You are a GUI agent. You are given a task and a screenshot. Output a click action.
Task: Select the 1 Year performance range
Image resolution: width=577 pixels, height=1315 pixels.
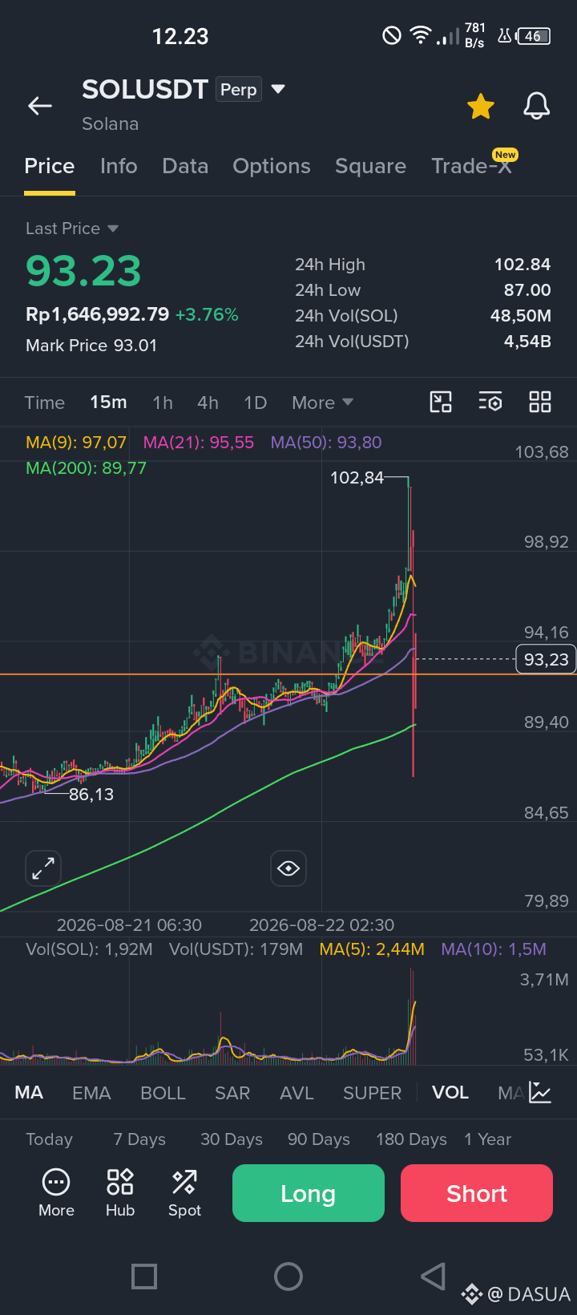[487, 1139]
